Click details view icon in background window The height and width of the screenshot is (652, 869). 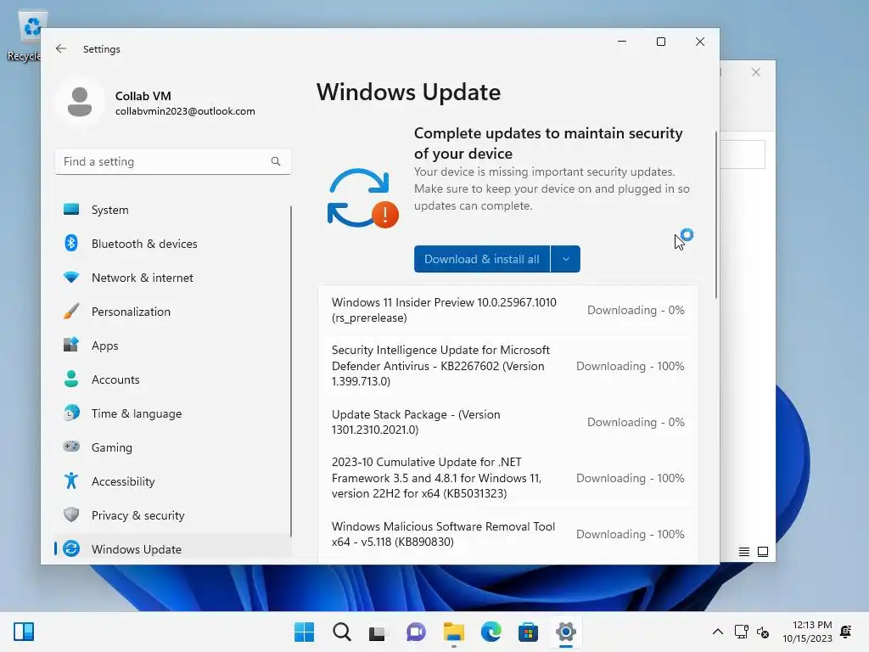tap(743, 552)
